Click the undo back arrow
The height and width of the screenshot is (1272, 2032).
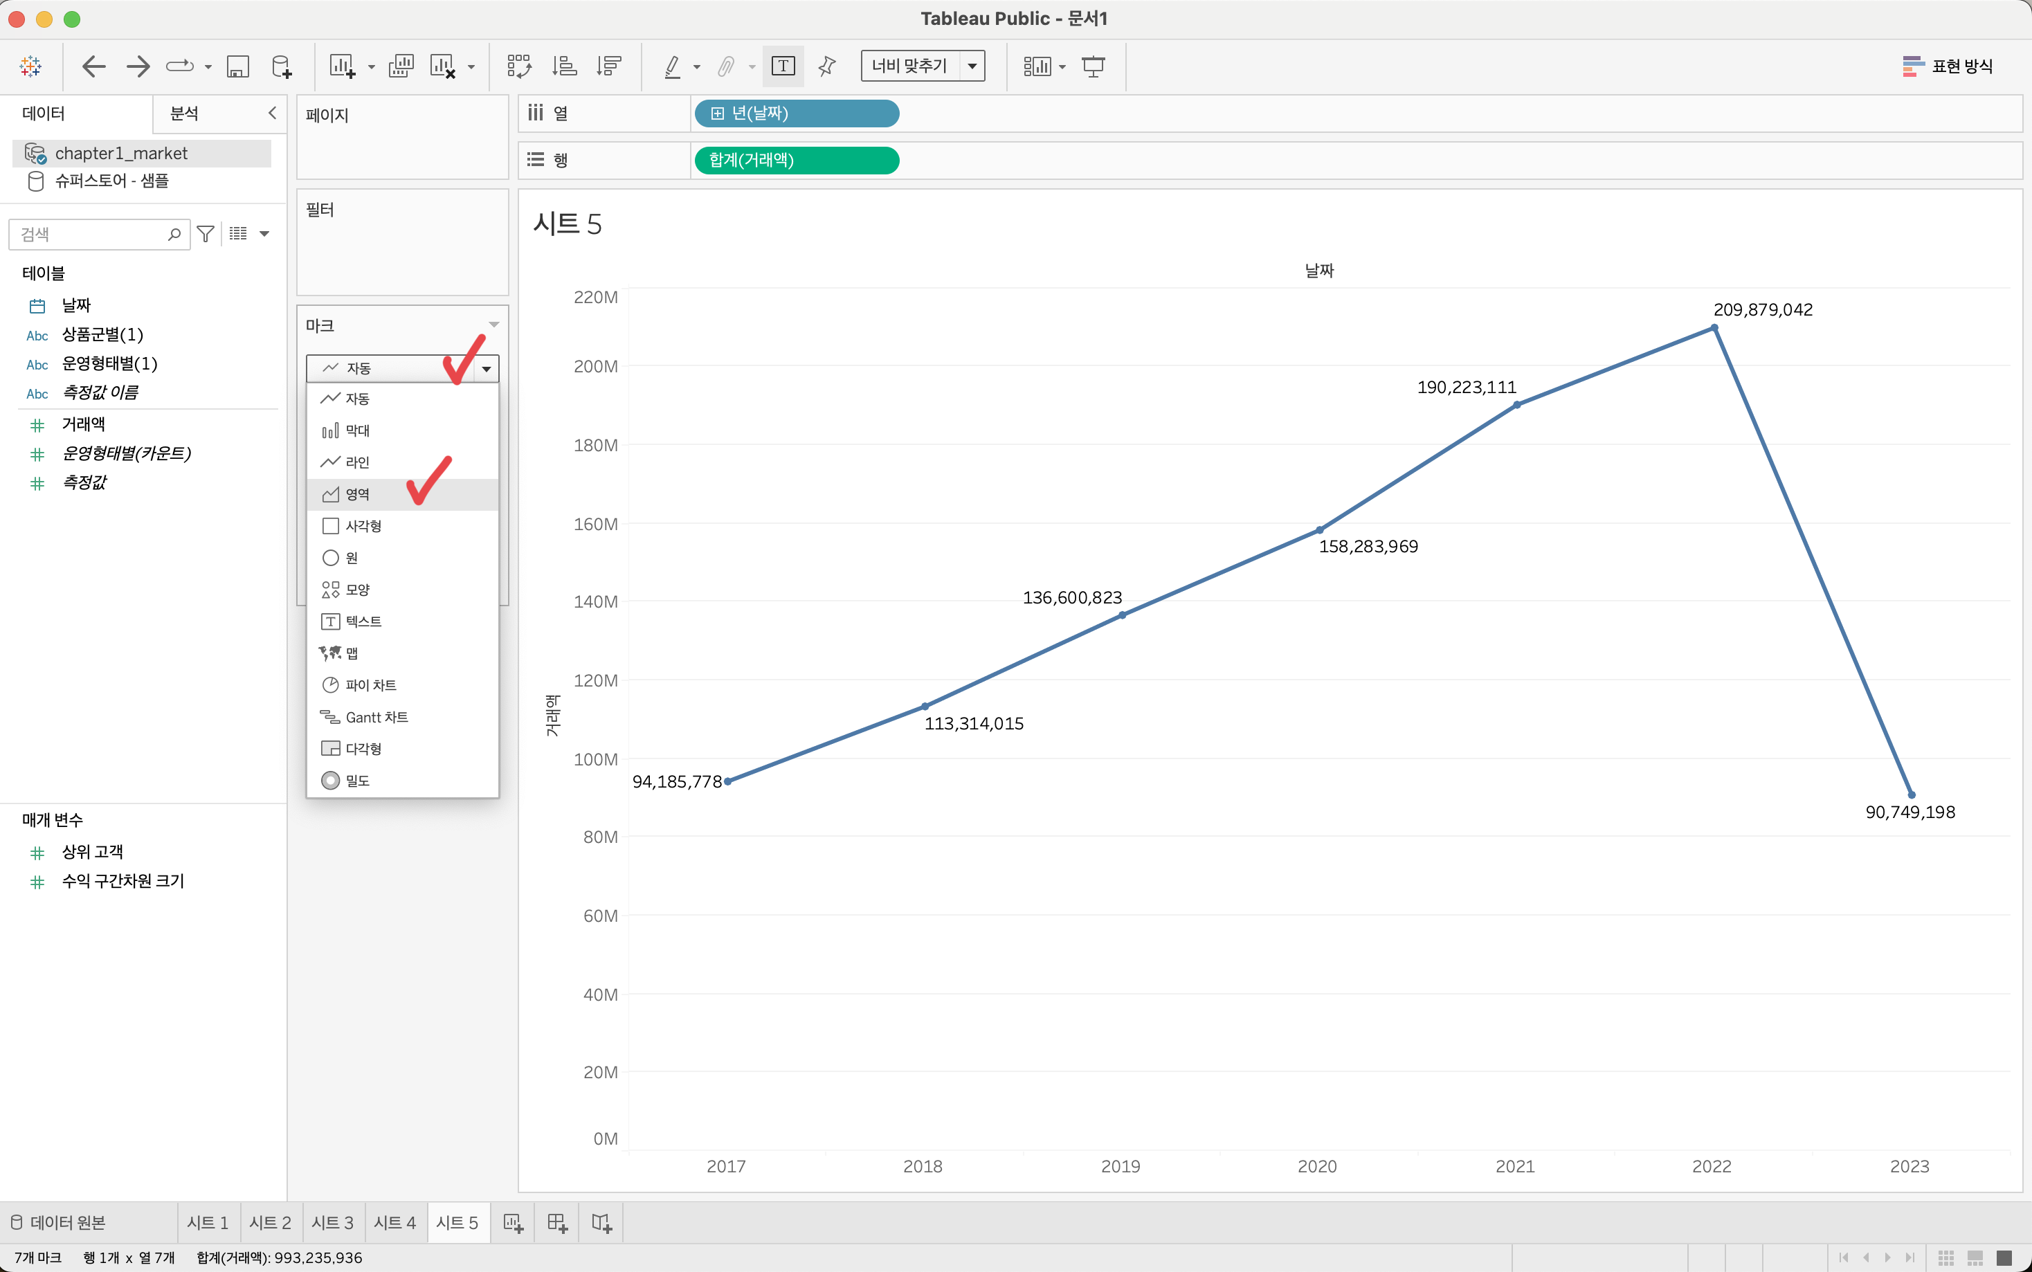[93, 66]
